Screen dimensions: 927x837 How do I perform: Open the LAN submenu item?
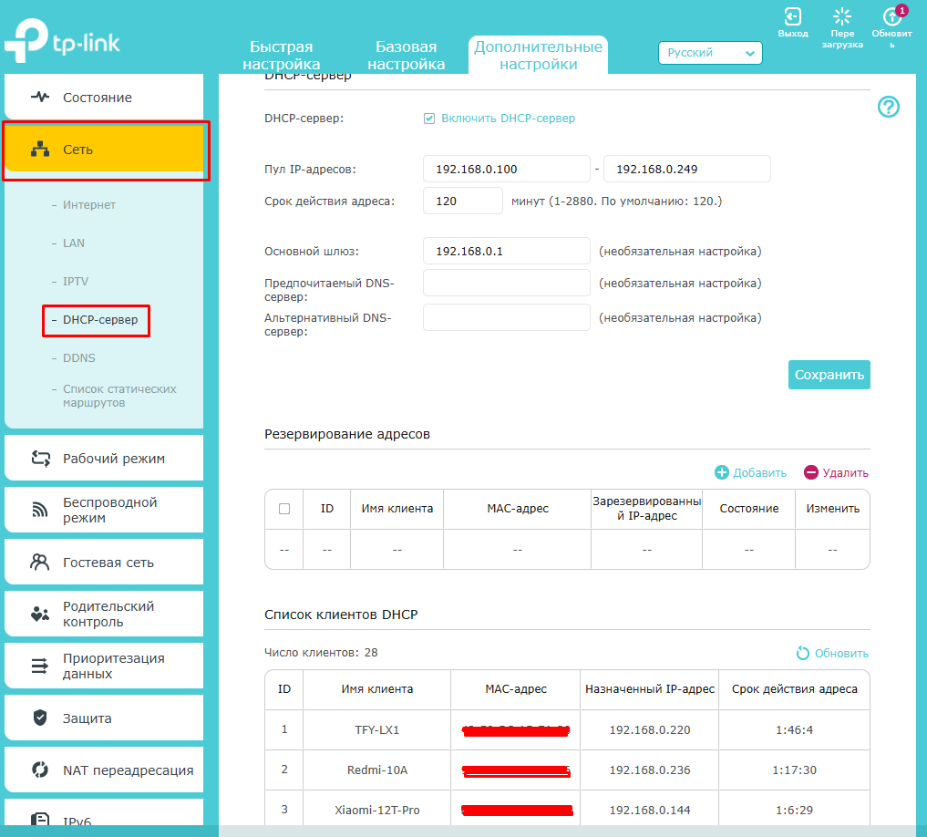tap(74, 243)
